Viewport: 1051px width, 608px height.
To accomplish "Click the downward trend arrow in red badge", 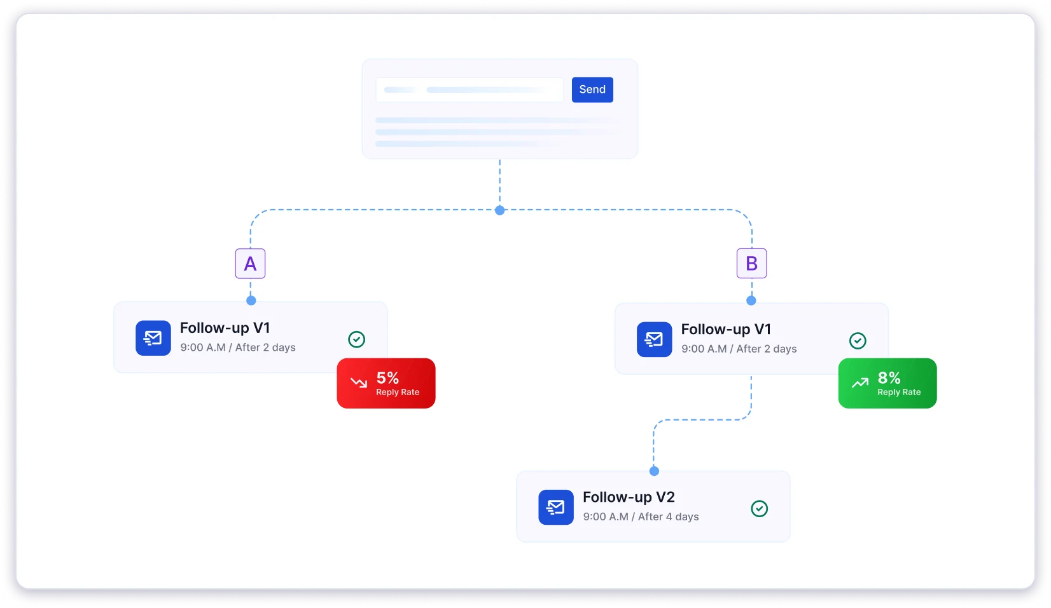I will click(x=358, y=383).
